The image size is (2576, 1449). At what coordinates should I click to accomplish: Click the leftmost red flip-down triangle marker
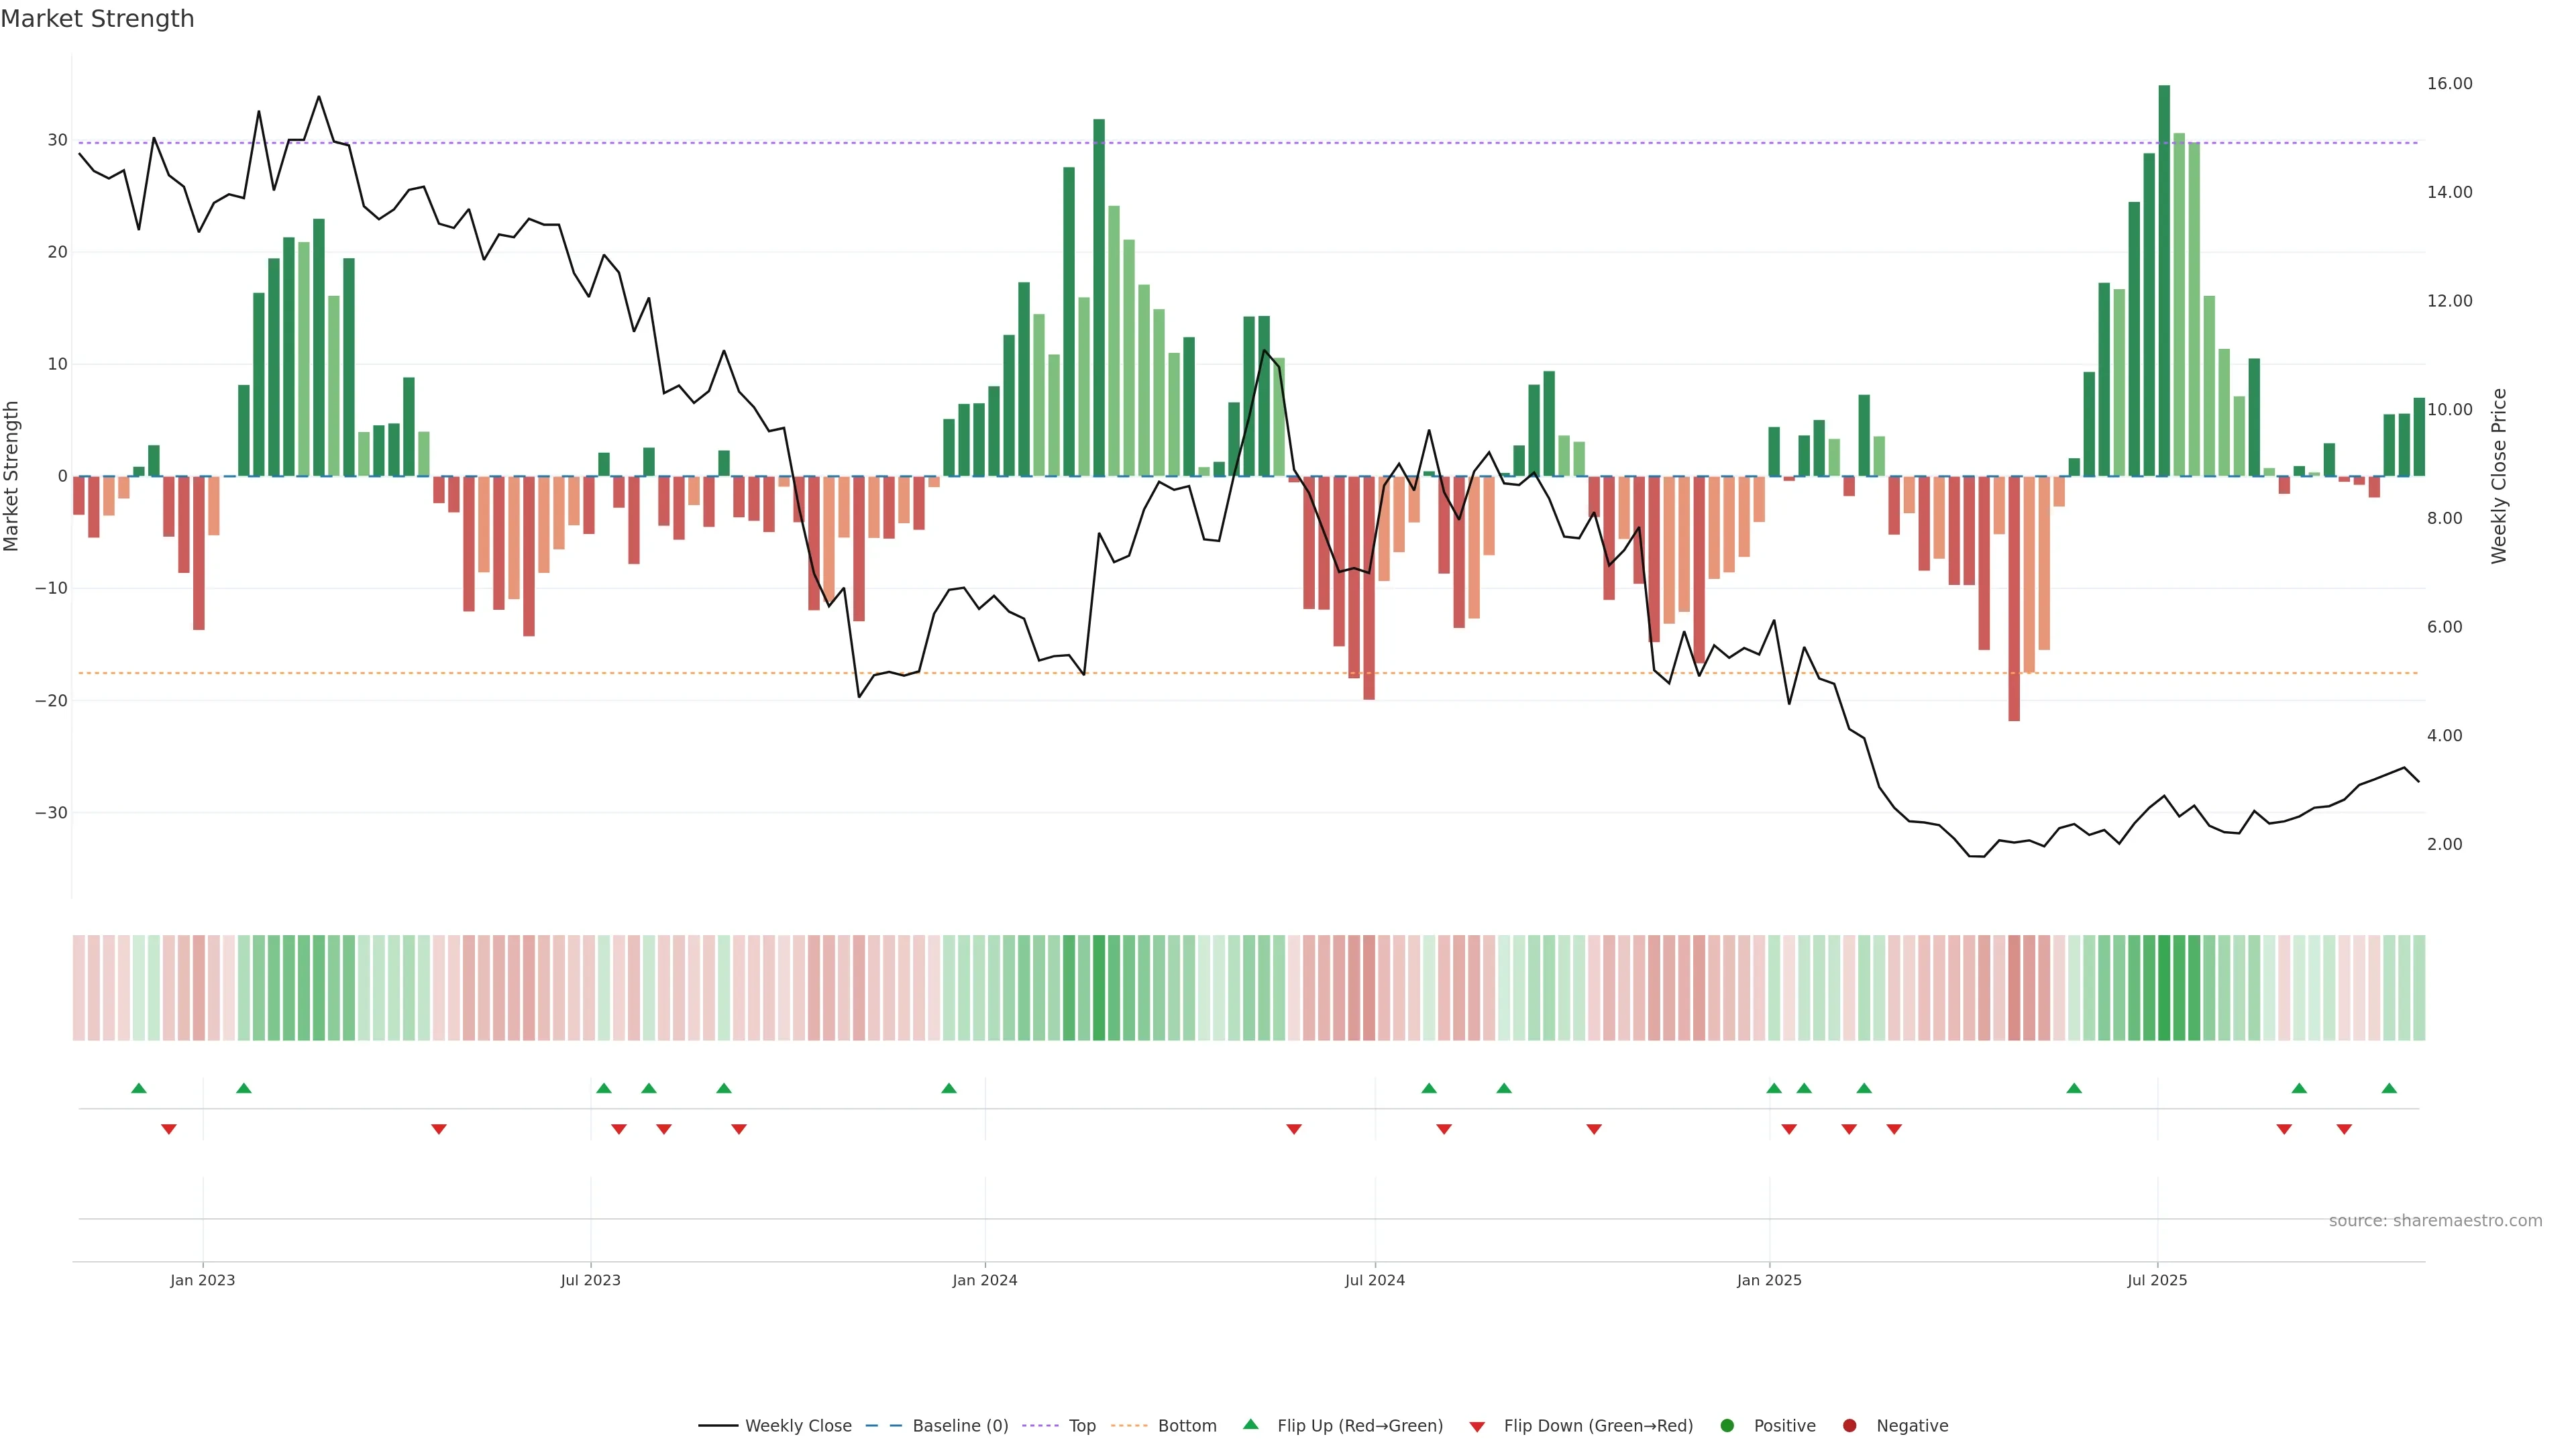pyautogui.click(x=169, y=1129)
